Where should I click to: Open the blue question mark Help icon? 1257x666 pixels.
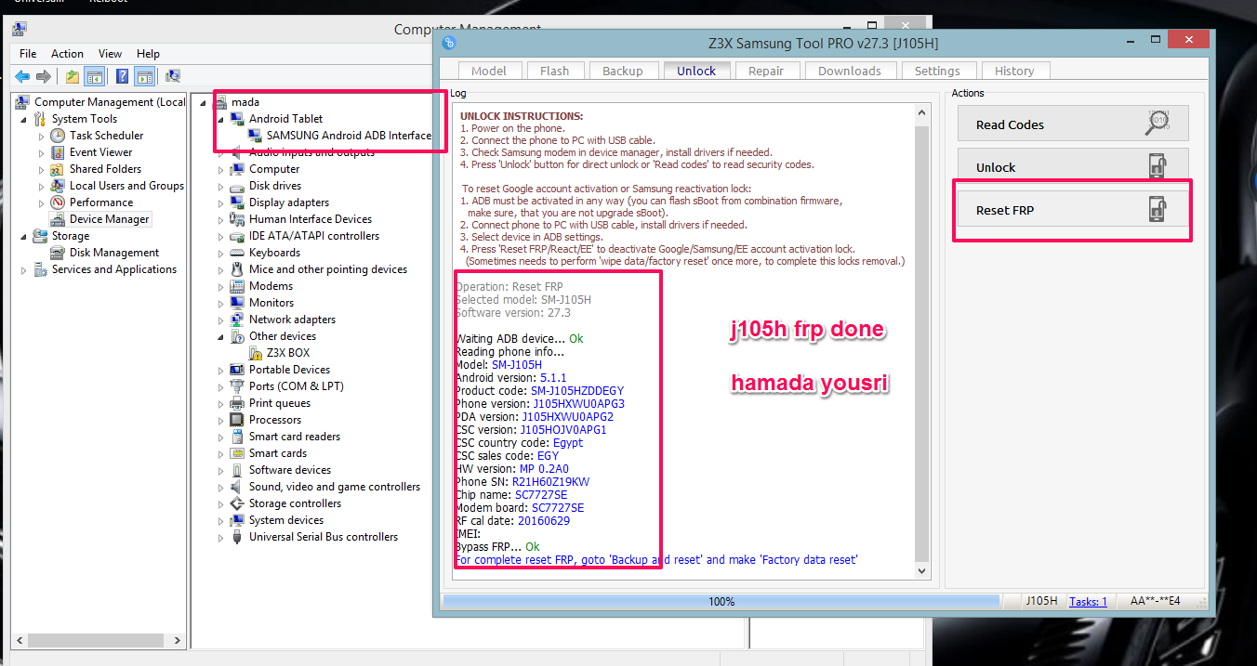pos(123,76)
